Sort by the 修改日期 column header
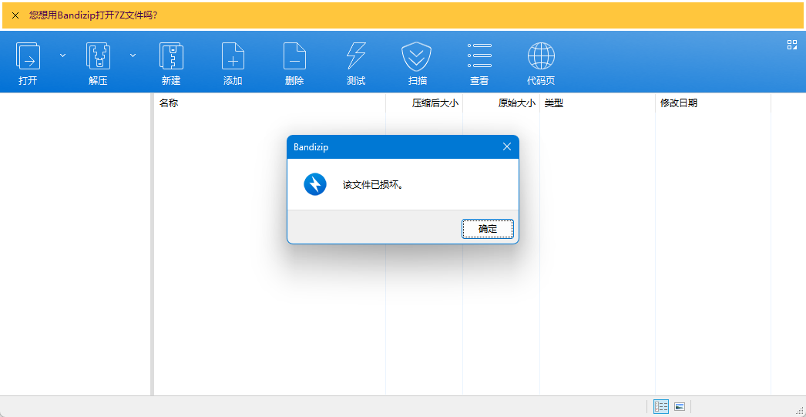This screenshot has width=806, height=417. click(x=714, y=103)
